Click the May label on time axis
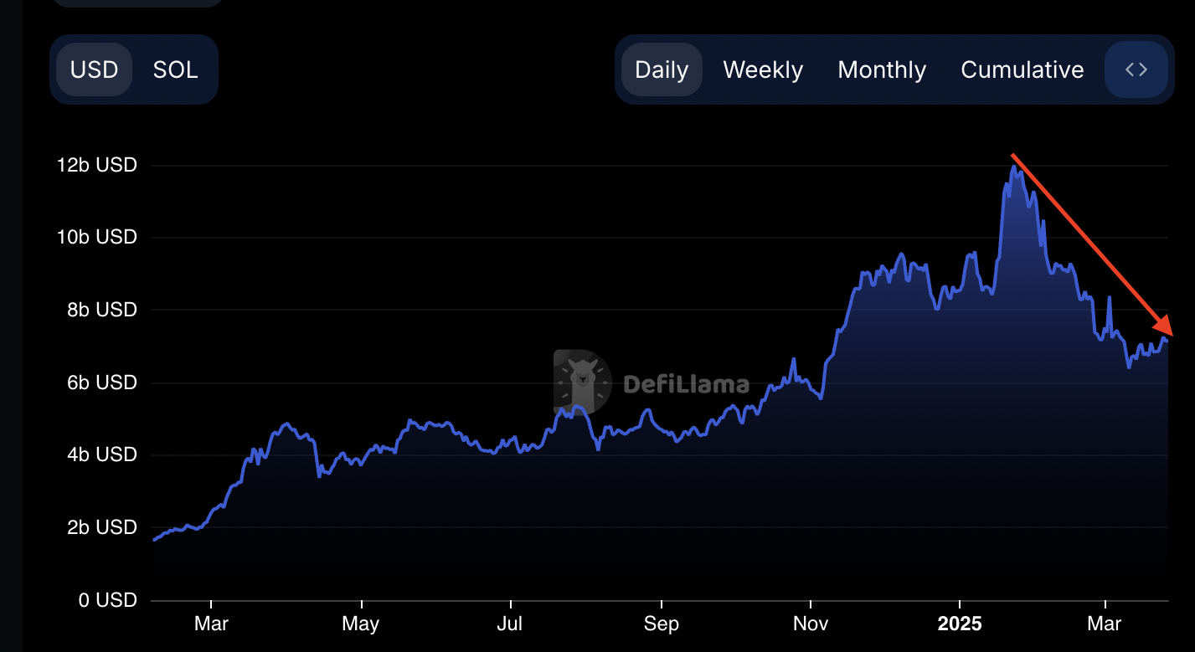This screenshot has height=652, width=1195. (x=361, y=624)
